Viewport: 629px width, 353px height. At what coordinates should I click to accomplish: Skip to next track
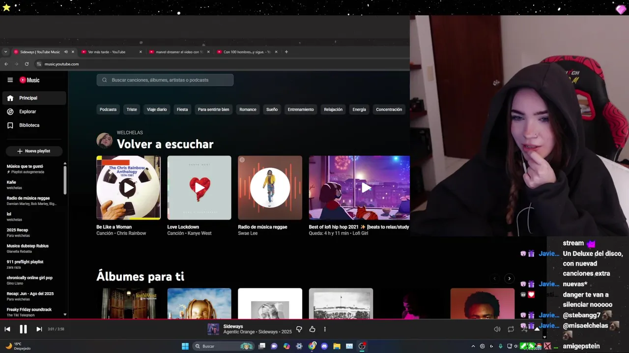[x=39, y=329]
